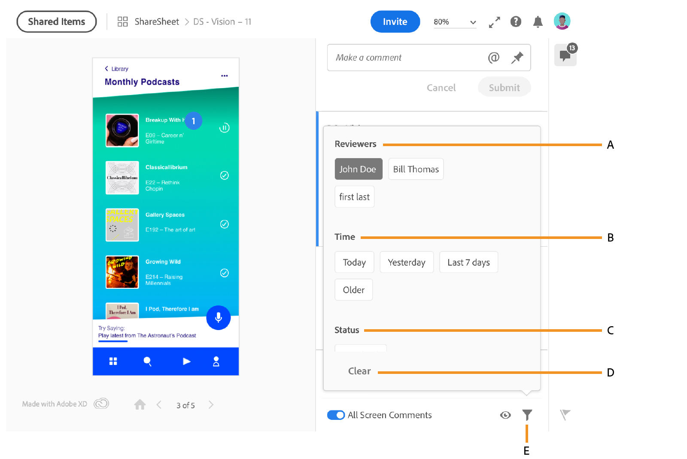The height and width of the screenshot is (459, 687).
Task: Open the notifications bell
Action: (538, 21)
